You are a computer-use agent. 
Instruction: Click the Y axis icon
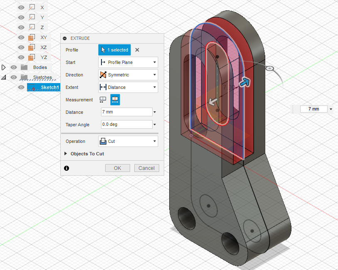pyautogui.click(x=32, y=17)
